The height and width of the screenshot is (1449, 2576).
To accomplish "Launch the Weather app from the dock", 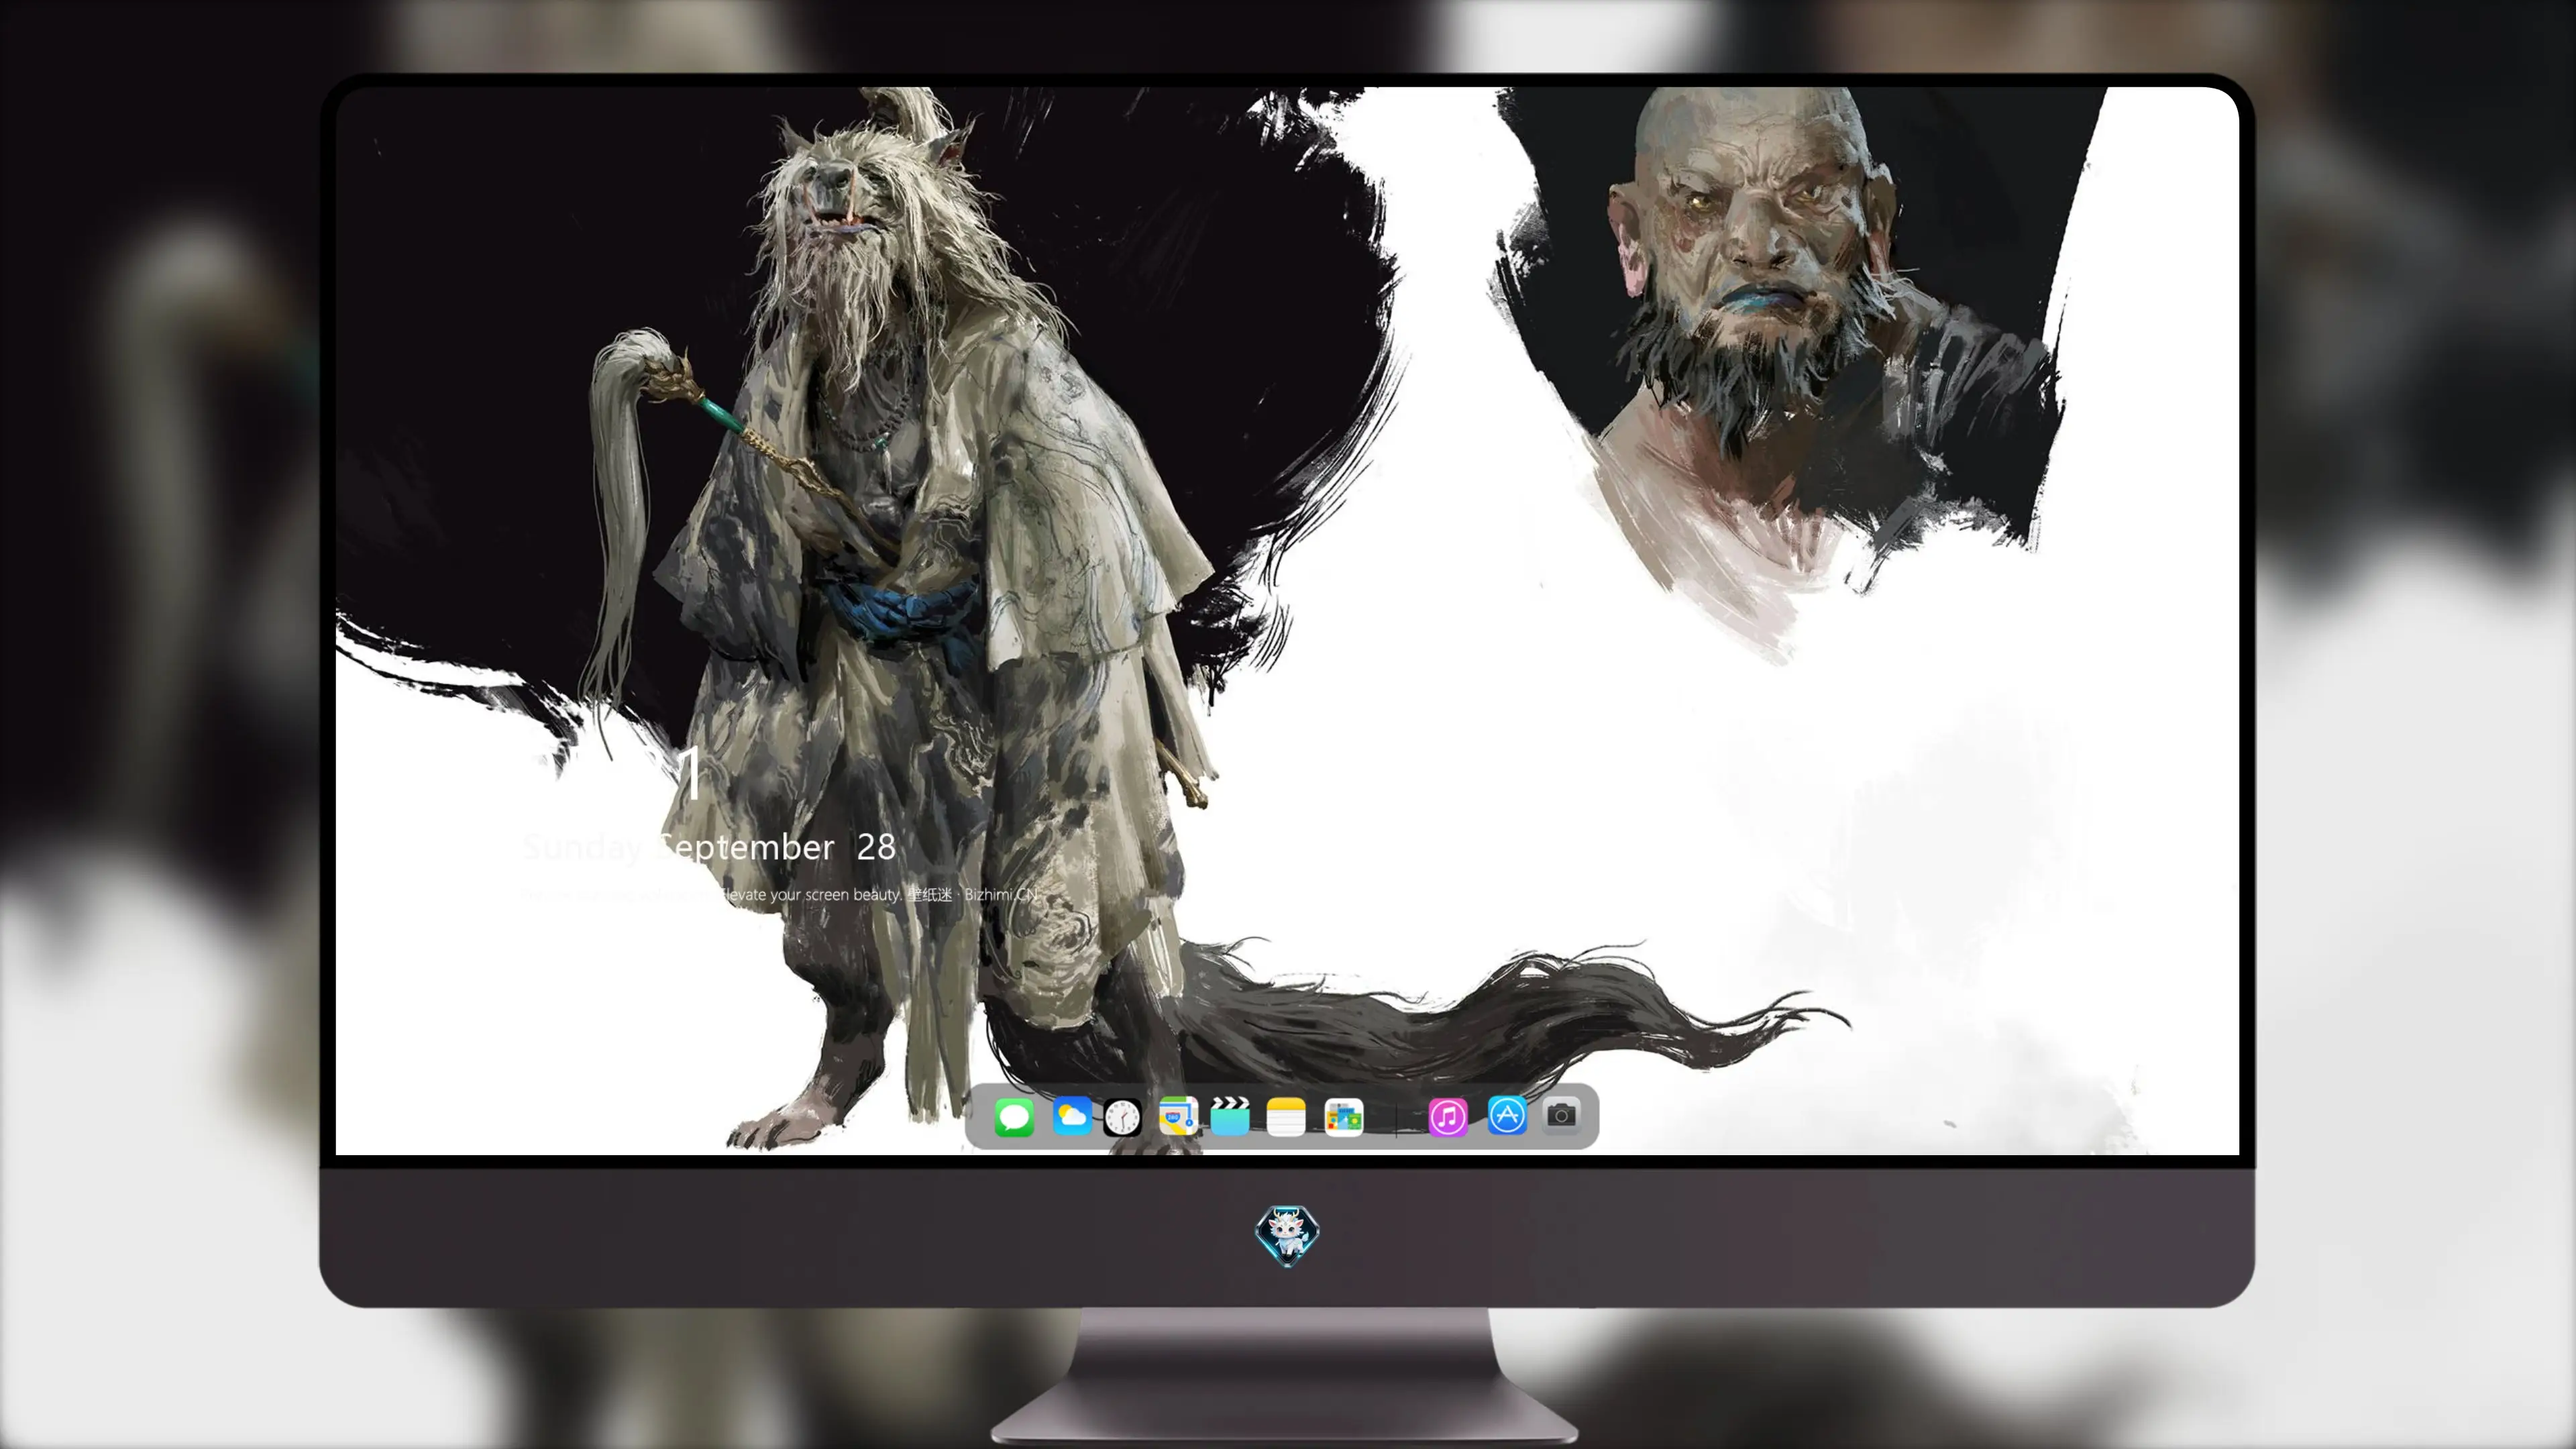I will (x=1072, y=1116).
